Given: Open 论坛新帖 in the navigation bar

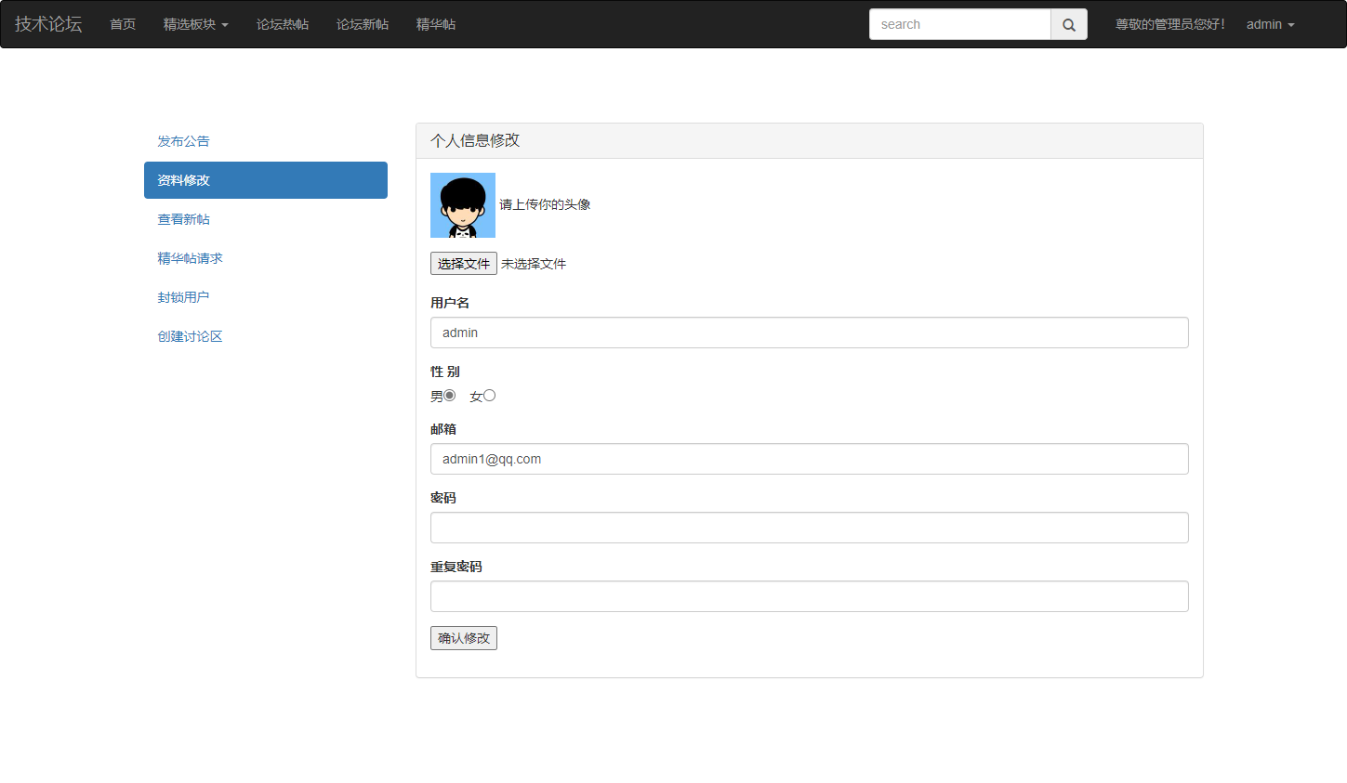Looking at the screenshot, I should click(x=363, y=25).
